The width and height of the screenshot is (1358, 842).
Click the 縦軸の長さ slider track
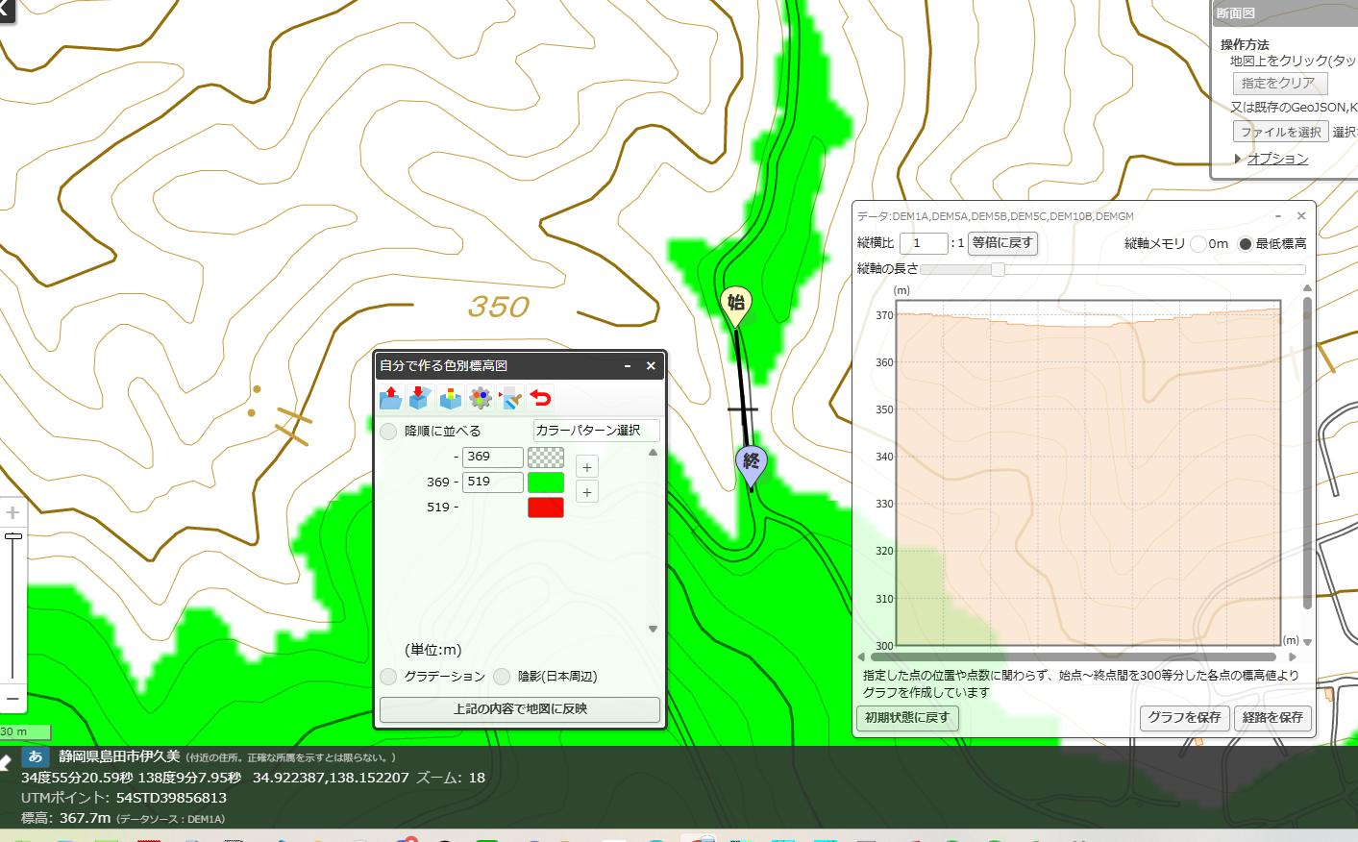[1113, 269]
